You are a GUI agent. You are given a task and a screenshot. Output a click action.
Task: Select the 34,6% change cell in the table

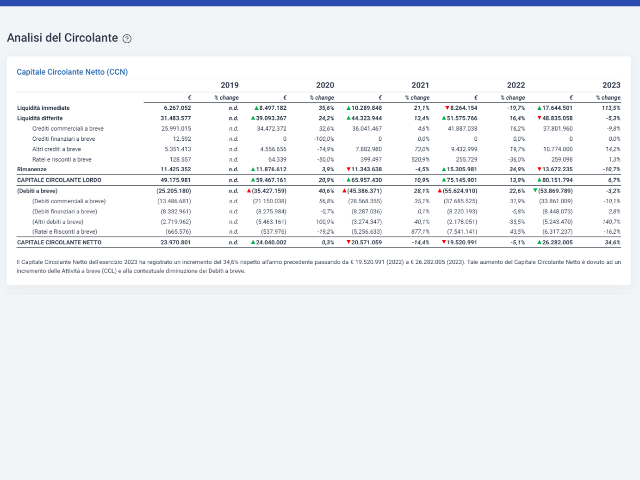coord(612,242)
